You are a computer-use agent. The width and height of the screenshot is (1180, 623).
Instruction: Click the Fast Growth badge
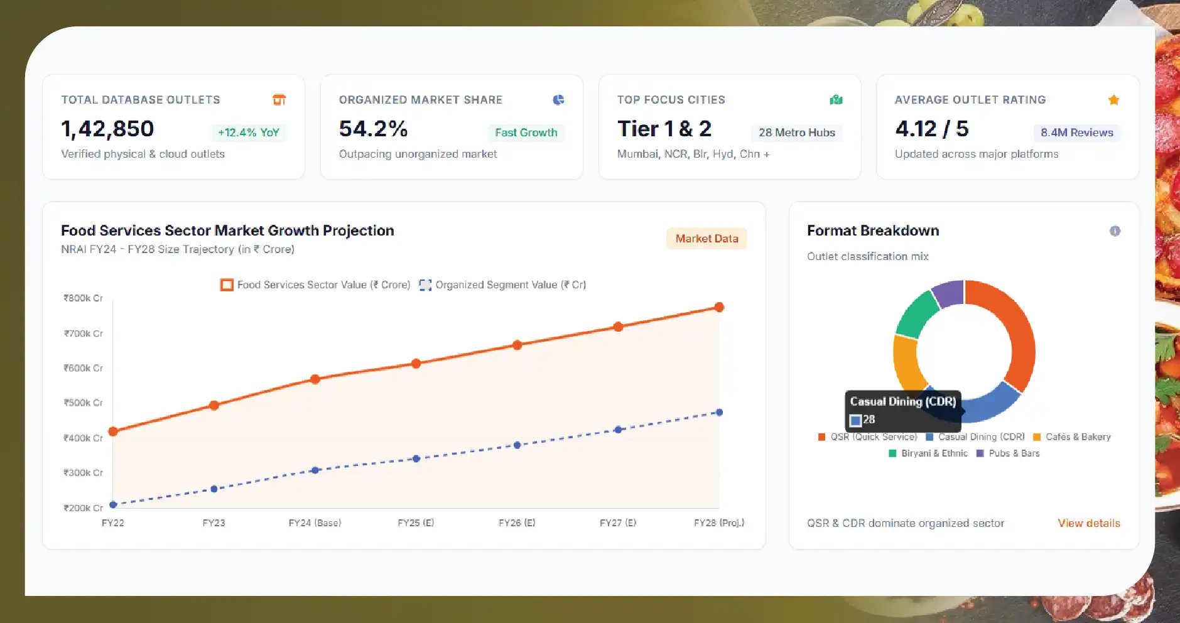click(x=526, y=133)
